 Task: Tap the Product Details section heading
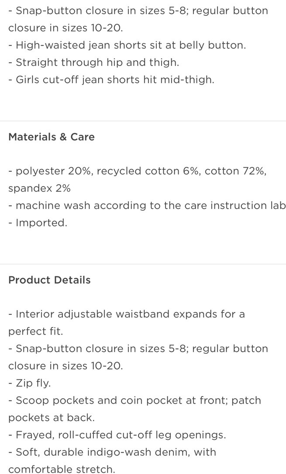pyautogui.click(x=49, y=280)
